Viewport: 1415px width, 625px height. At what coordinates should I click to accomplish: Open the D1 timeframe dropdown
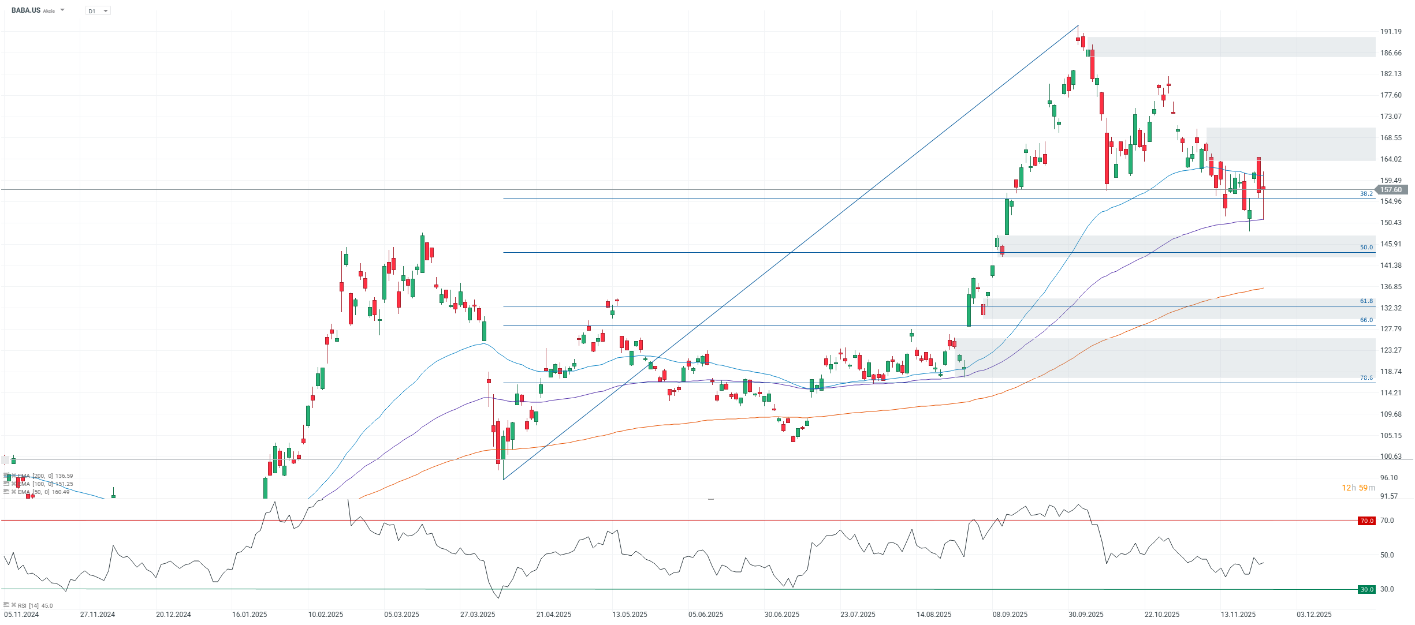[x=98, y=11]
